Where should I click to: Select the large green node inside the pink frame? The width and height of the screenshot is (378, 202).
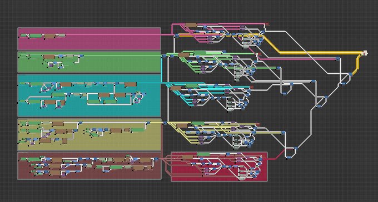pyautogui.click(x=36, y=36)
